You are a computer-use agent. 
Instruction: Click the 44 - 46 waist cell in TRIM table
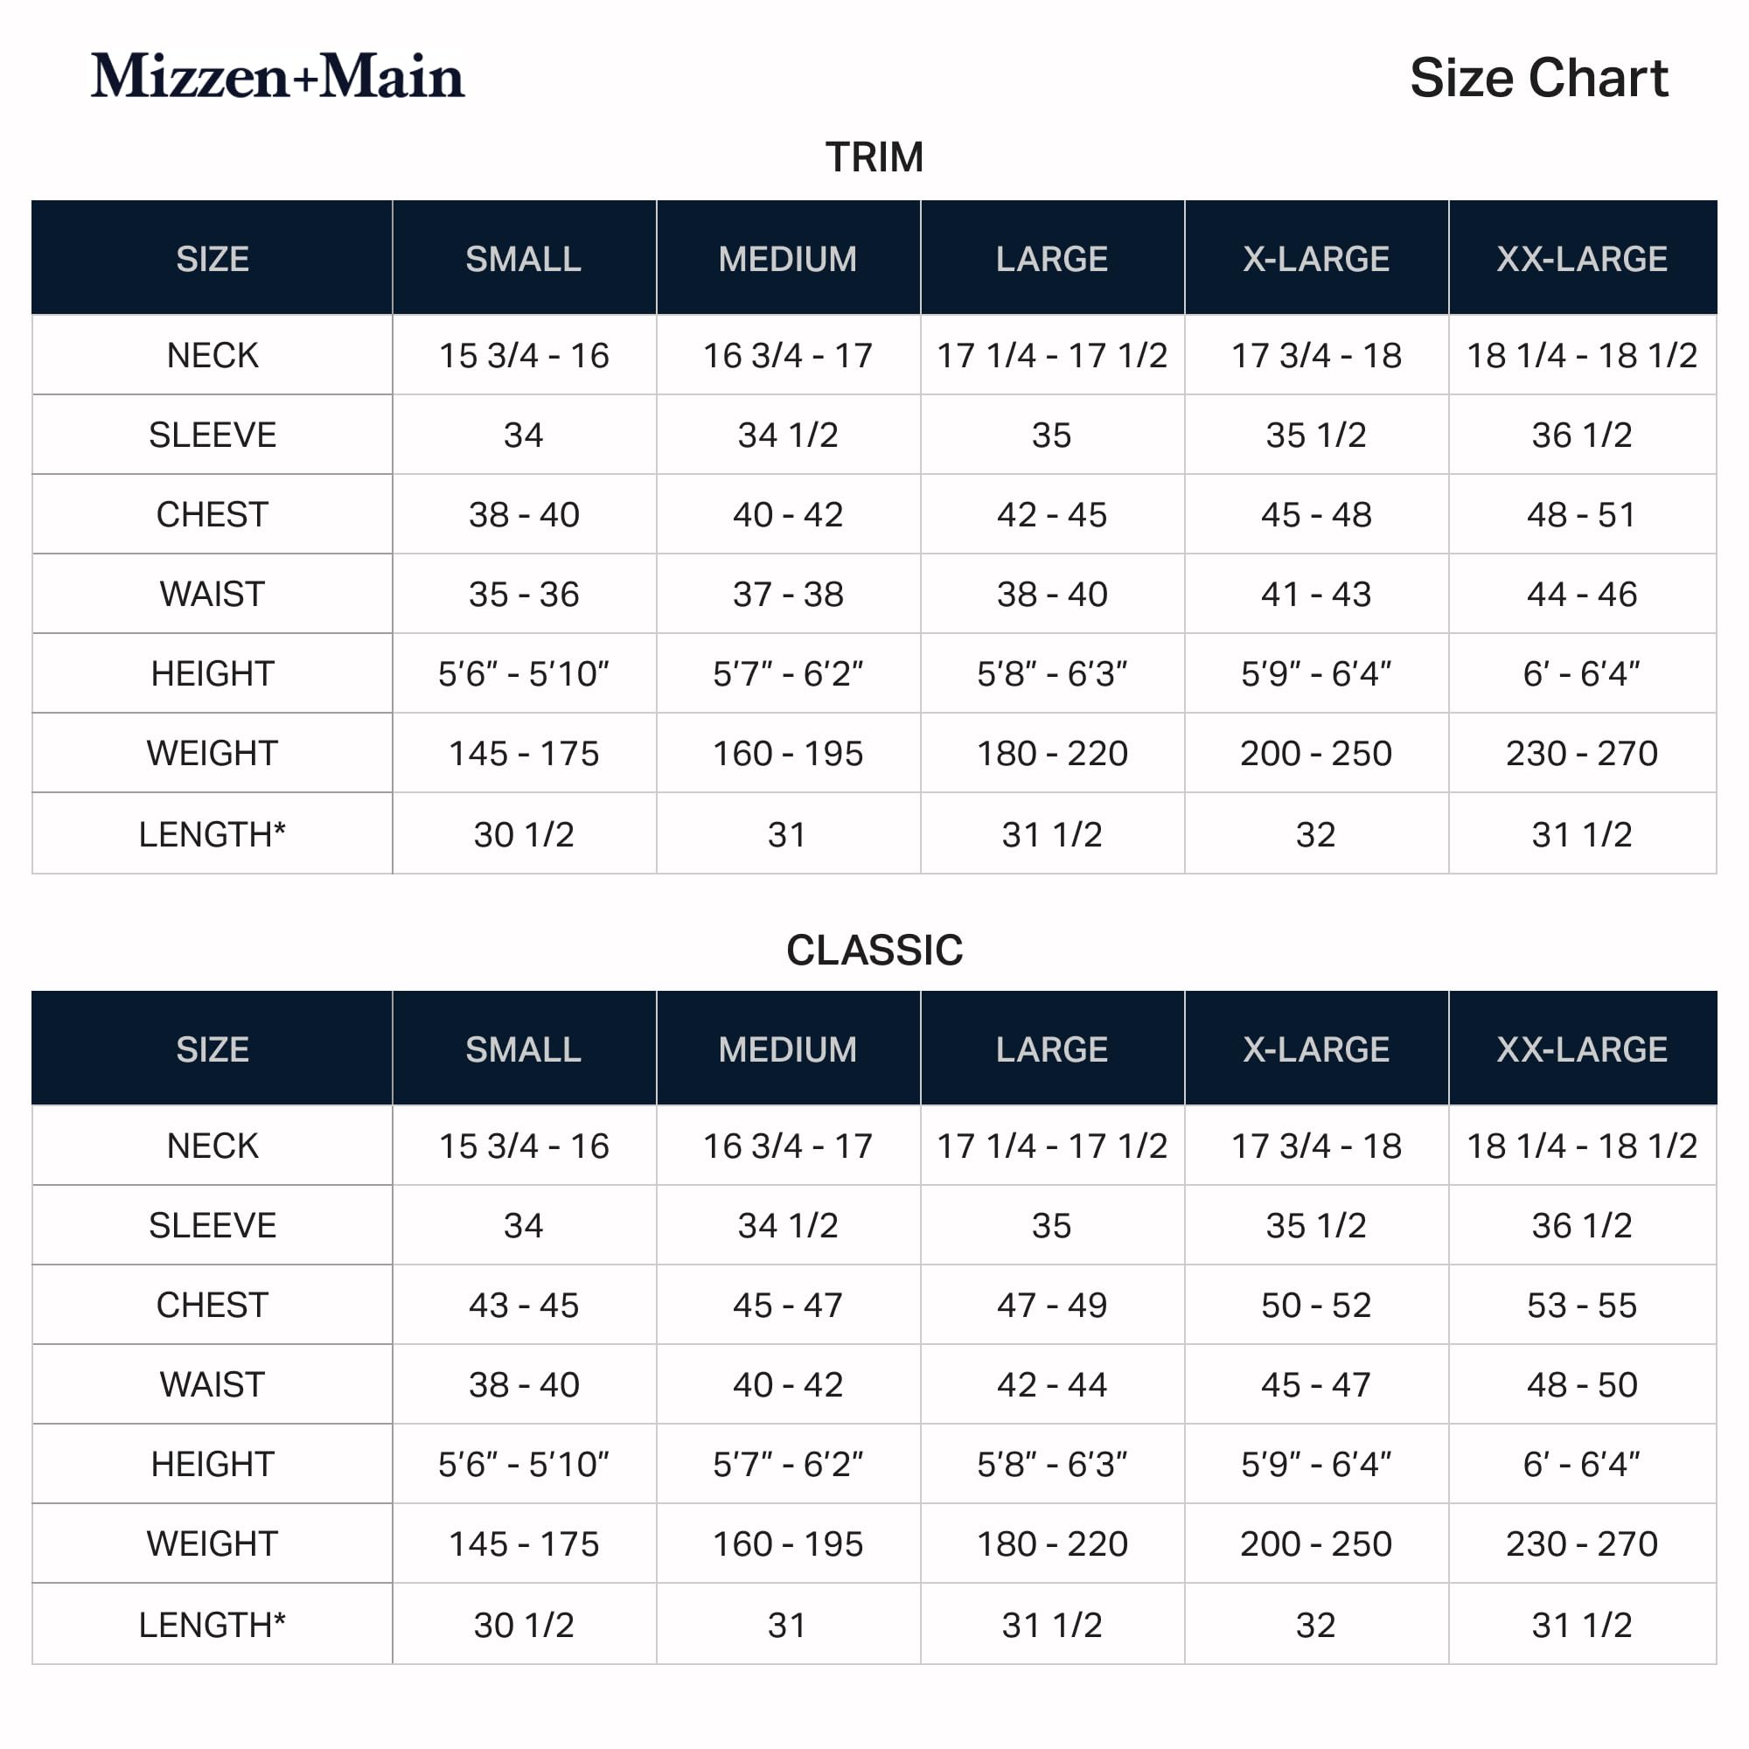(1581, 594)
